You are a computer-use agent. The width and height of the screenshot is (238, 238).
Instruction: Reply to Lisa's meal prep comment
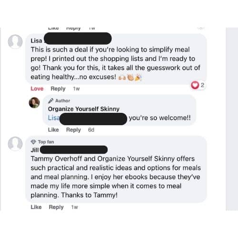pyautogui.click(x=58, y=89)
